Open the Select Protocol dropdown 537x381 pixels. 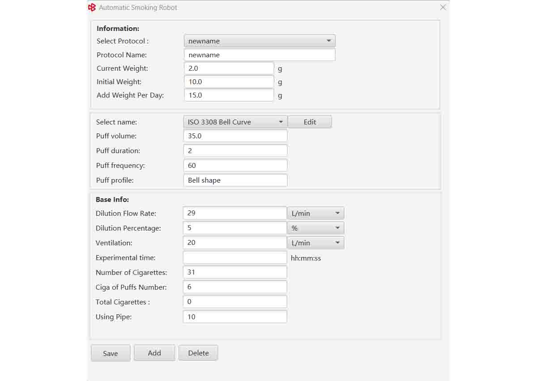pos(260,41)
